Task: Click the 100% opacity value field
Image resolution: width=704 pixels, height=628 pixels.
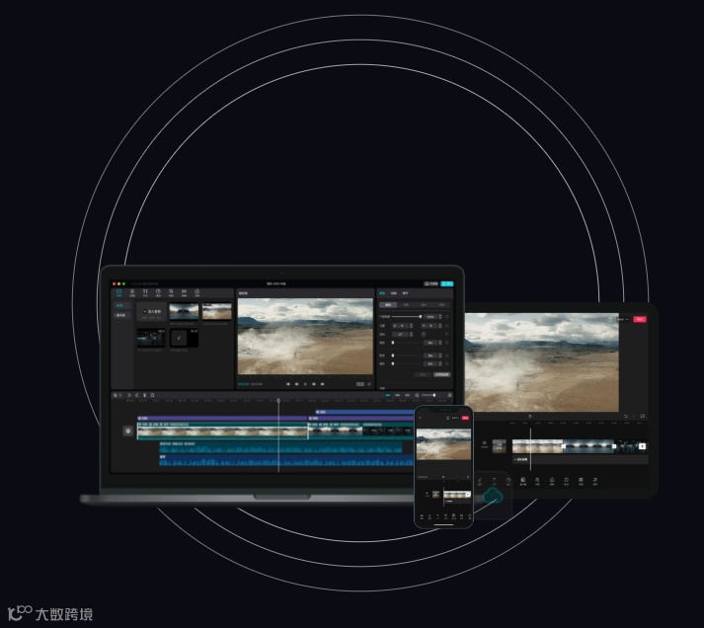Action: pyautogui.click(x=430, y=317)
